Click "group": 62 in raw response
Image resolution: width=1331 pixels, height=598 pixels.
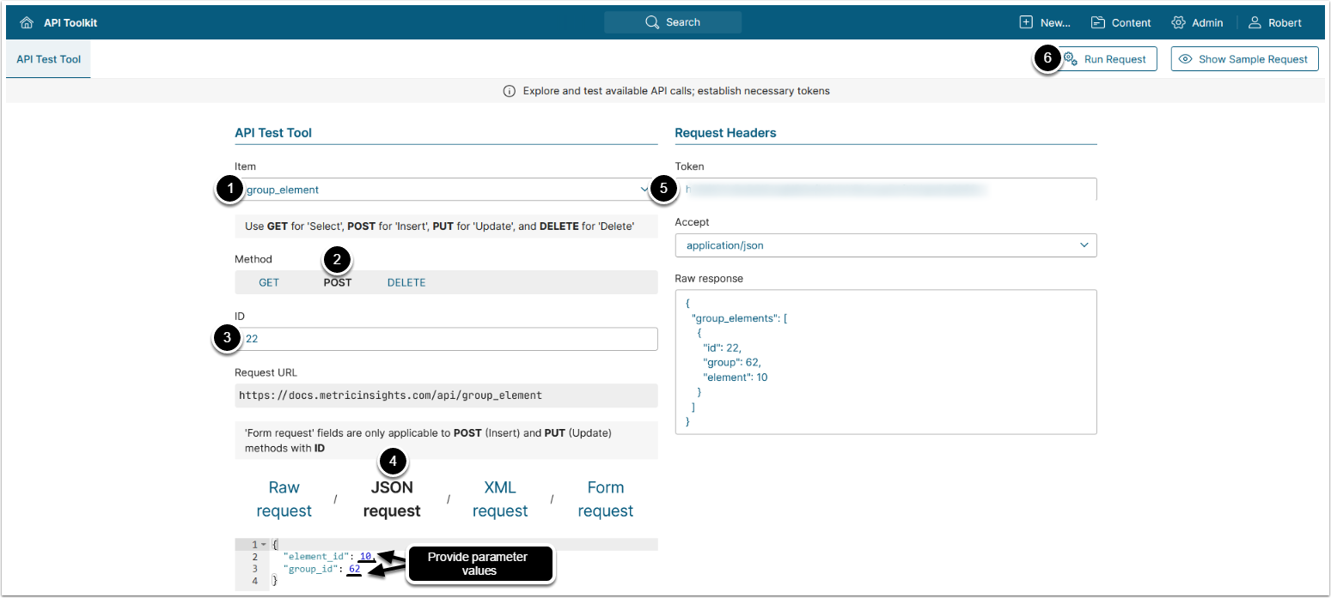(732, 362)
